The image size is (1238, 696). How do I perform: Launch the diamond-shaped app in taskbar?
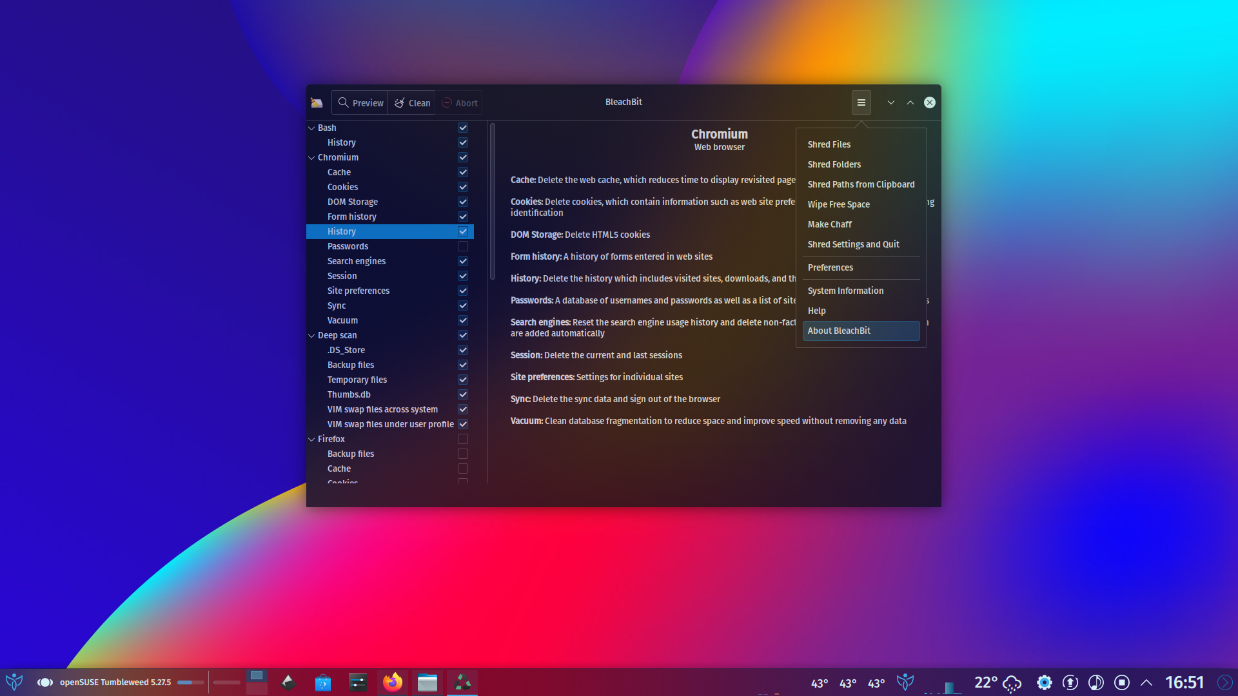[x=288, y=682]
